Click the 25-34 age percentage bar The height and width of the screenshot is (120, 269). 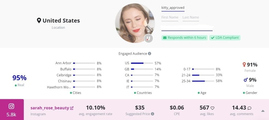click(203, 81)
